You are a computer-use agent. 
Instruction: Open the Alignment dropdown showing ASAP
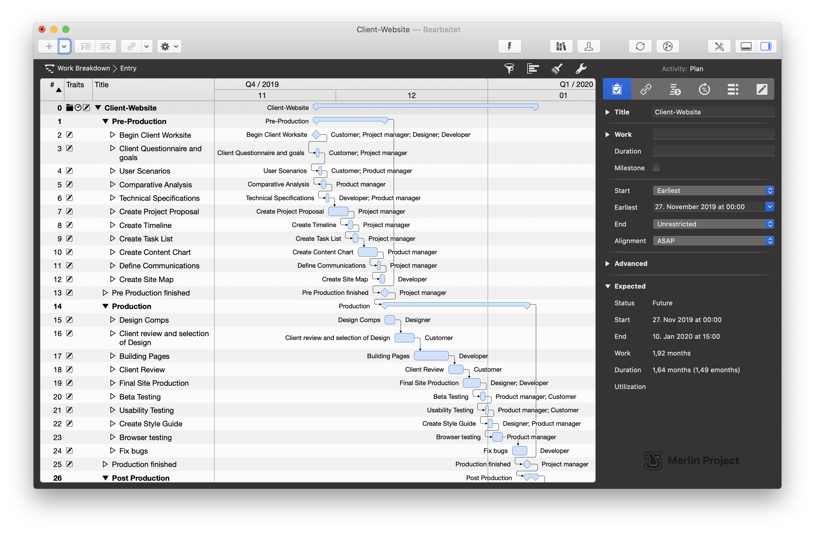[x=713, y=241]
